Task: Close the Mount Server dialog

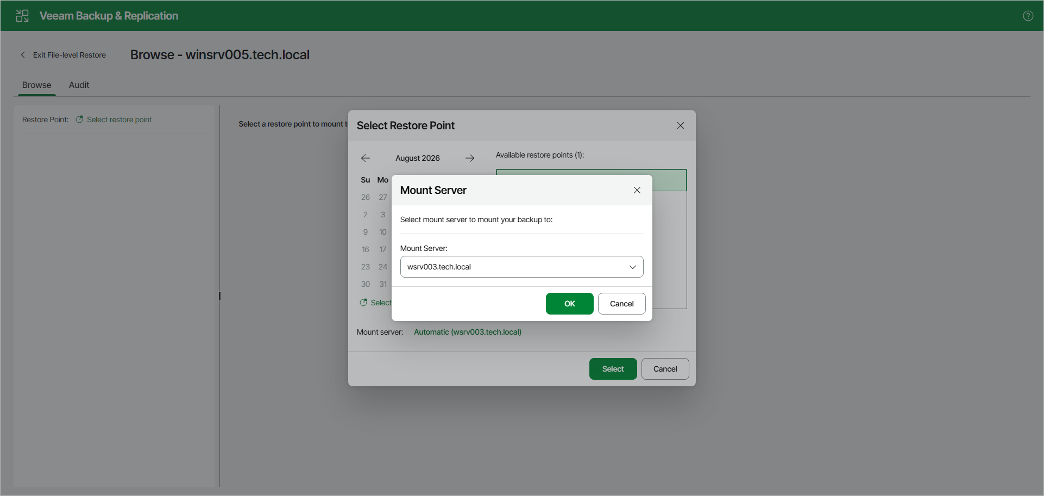Action: (637, 190)
